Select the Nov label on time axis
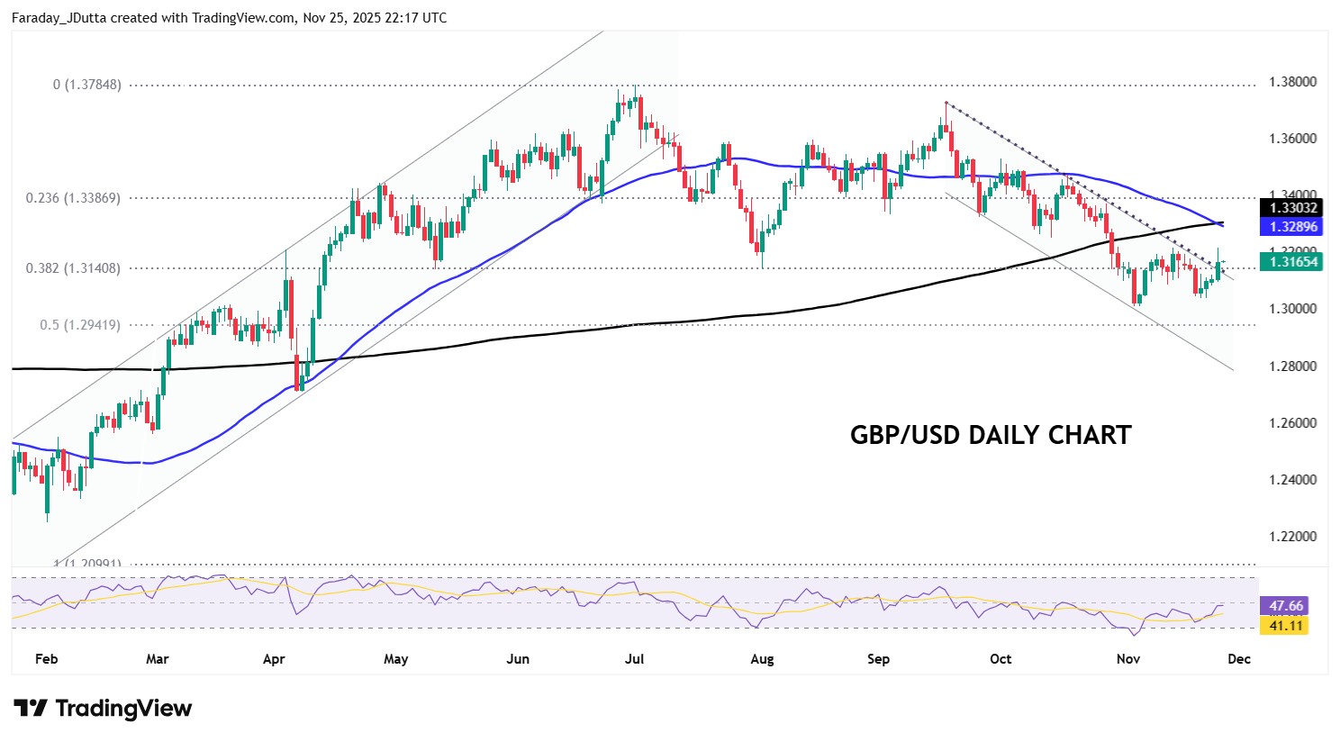1340x742 pixels. (1128, 659)
